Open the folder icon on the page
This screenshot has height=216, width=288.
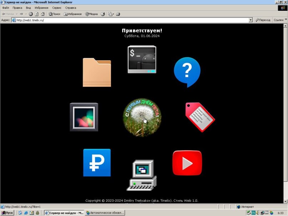97,72
